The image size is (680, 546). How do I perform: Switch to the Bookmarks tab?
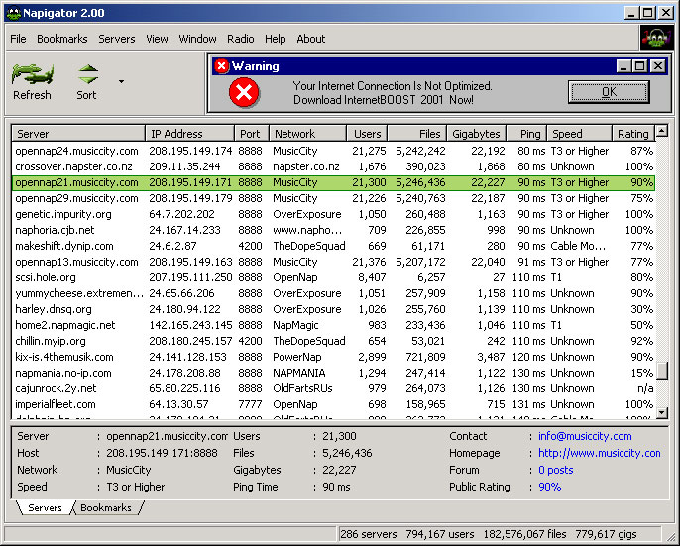click(x=106, y=507)
